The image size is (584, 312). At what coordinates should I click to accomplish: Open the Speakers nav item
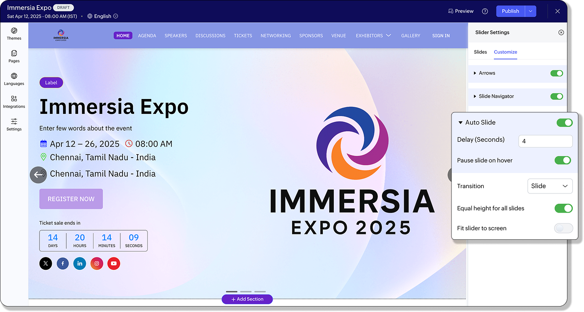pyautogui.click(x=176, y=35)
